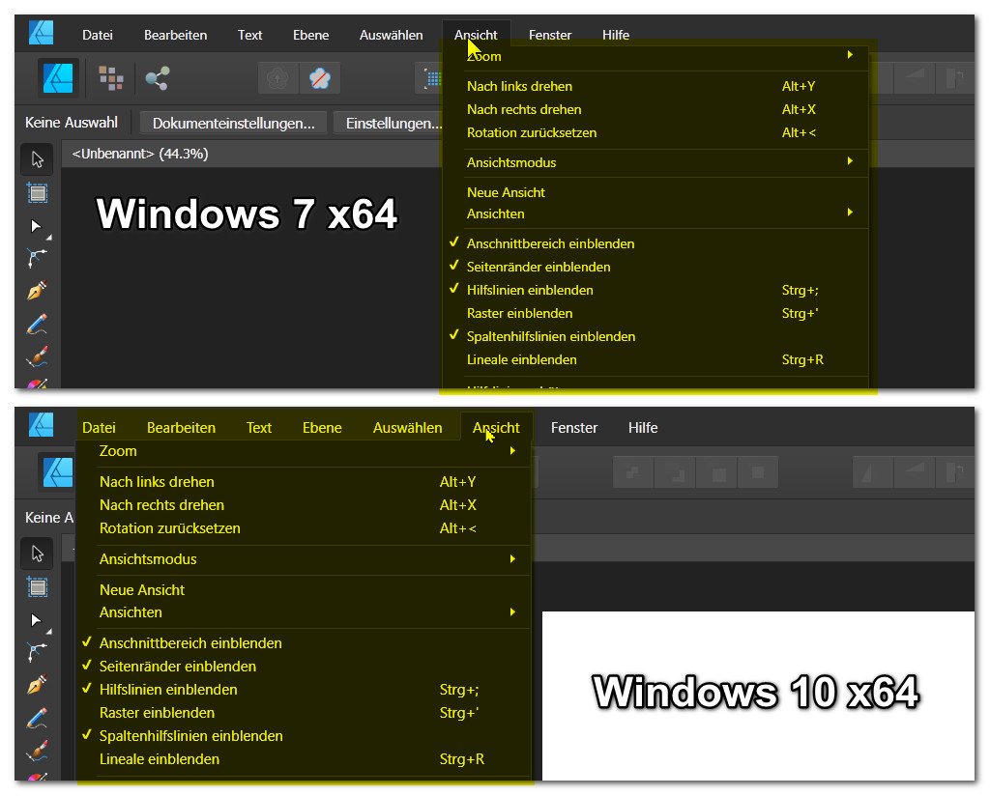
Task: Choose Rotation zurücksetzen in Windows 10 menu
Action: point(303,528)
